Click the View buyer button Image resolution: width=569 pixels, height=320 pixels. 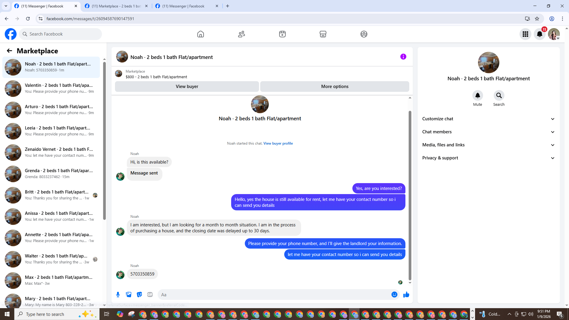[x=187, y=87]
